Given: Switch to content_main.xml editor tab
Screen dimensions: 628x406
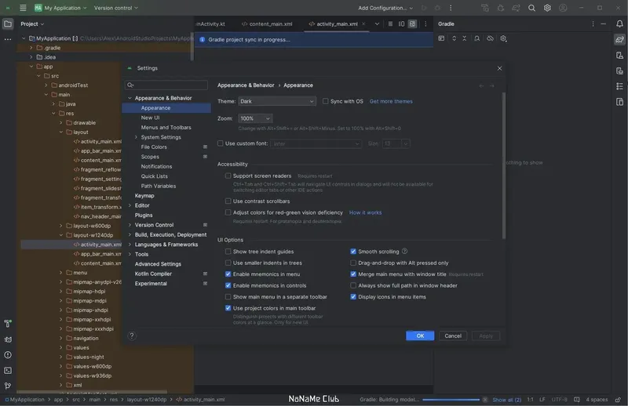Looking at the screenshot, I should 267,24.
